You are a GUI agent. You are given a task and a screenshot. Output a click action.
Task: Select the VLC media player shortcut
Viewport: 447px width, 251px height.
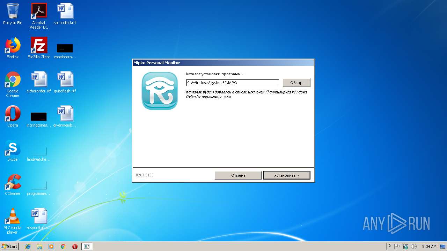pos(13,221)
